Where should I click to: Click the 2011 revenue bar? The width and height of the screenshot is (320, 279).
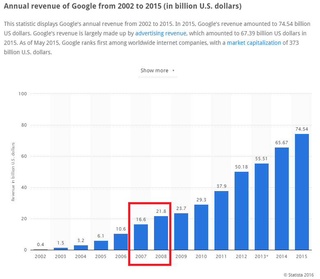tap(221, 220)
